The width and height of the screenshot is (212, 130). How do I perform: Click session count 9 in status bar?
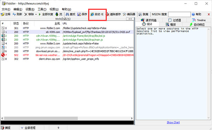coord(58,128)
